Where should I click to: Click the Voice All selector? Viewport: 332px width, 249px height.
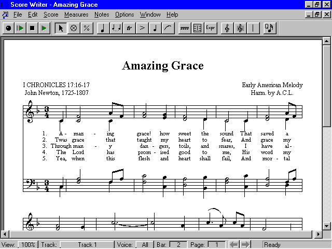point(145,245)
